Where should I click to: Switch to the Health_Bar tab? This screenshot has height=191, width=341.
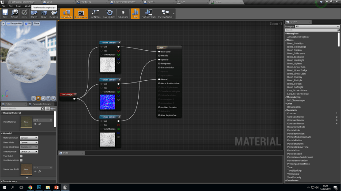coord(91,2)
